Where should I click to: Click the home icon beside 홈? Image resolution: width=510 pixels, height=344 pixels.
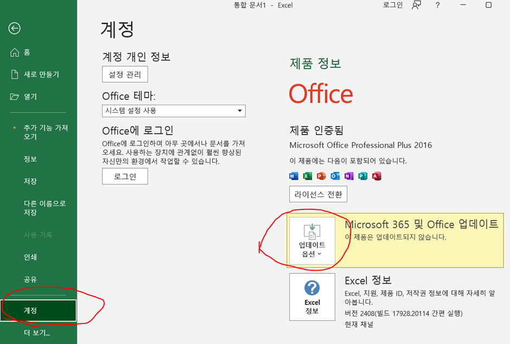pos(15,52)
